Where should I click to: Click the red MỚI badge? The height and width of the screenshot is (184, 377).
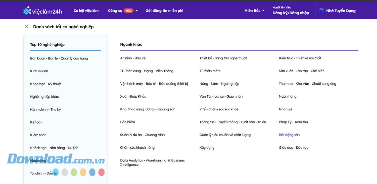(x=128, y=11)
